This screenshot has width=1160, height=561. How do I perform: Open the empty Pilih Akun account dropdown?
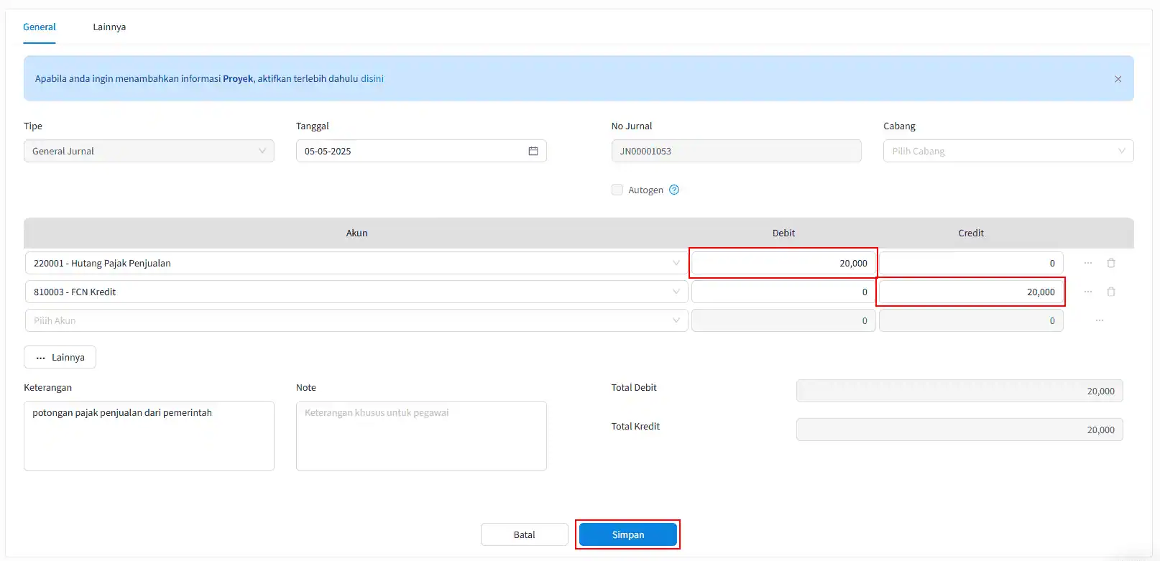tap(356, 320)
